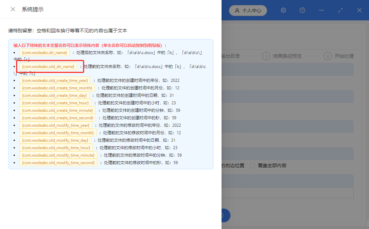Minimize the application window
The width and height of the screenshot is (369, 229).
[321, 10]
